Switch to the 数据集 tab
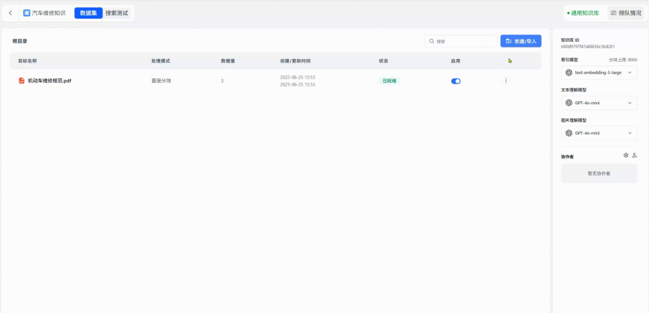The height and width of the screenshot is (313, 649). (88, 13)
